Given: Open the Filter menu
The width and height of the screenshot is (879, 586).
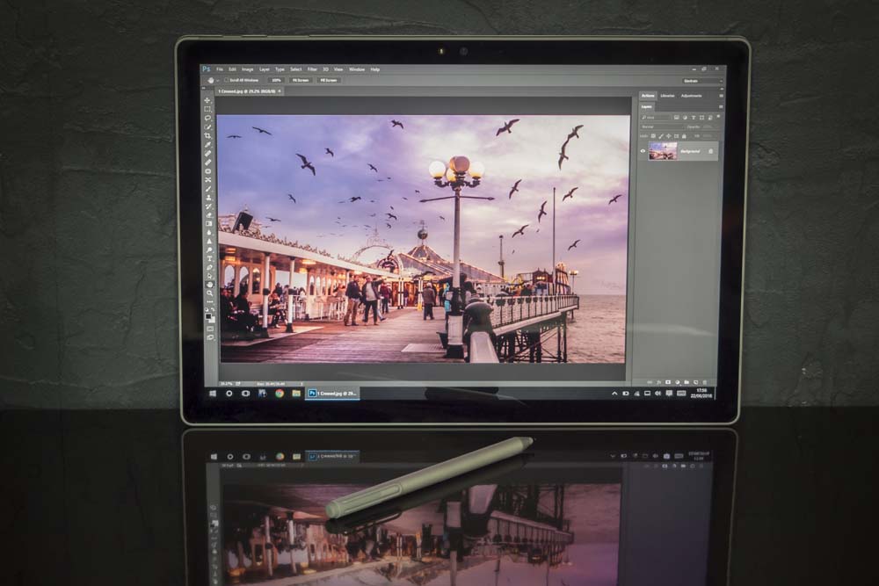Looking at the screenshot, I should [x=312, y=69].
